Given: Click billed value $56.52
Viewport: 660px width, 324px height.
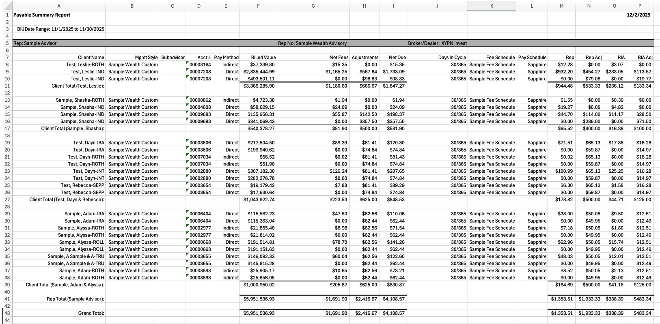Looking at the screenshot, I should click(267, 157).
